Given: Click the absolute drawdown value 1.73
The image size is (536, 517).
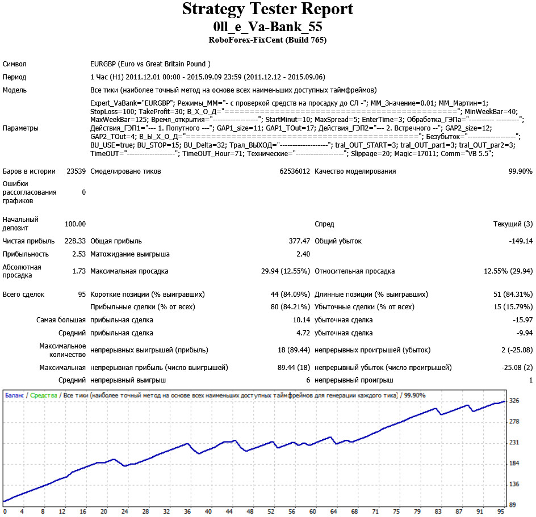Looking at the screenshot, I should 79,271.
